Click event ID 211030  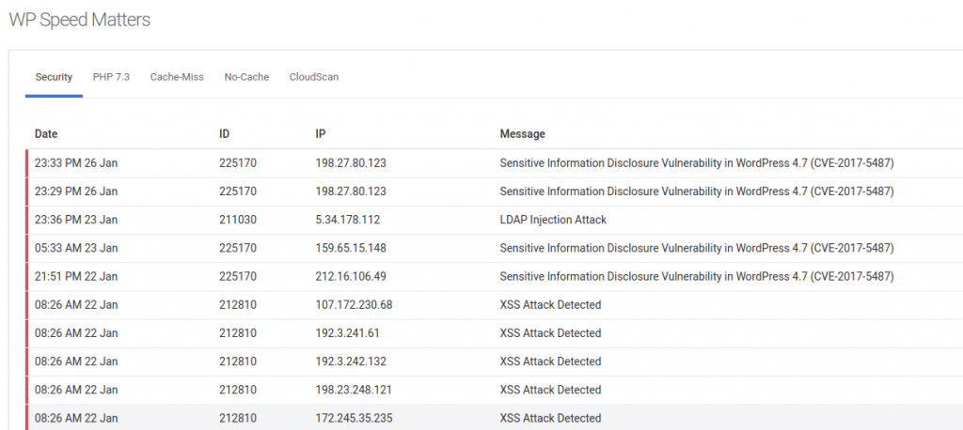(x=237, y=220)
